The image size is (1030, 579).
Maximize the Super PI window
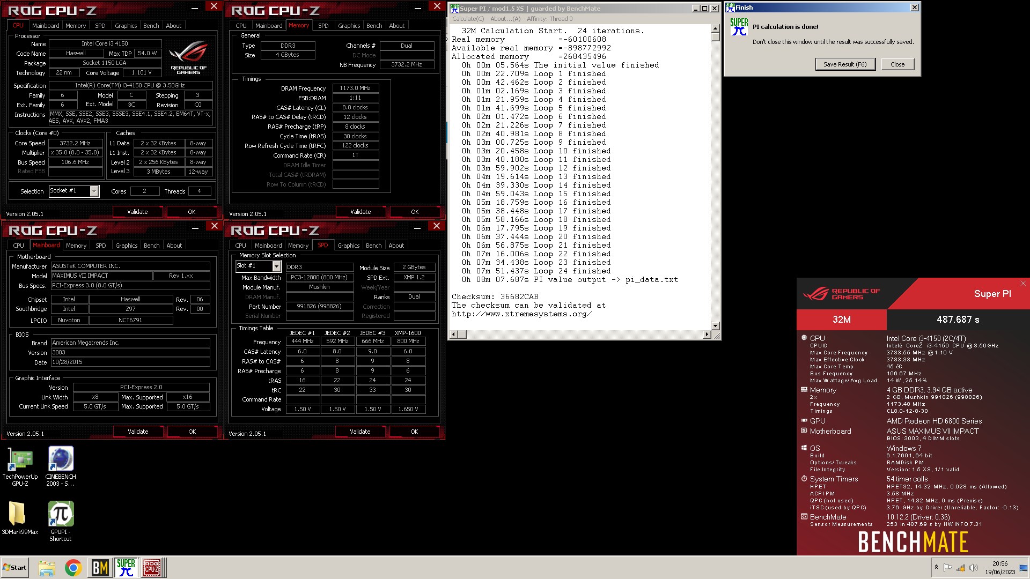(x=704, y=8)
